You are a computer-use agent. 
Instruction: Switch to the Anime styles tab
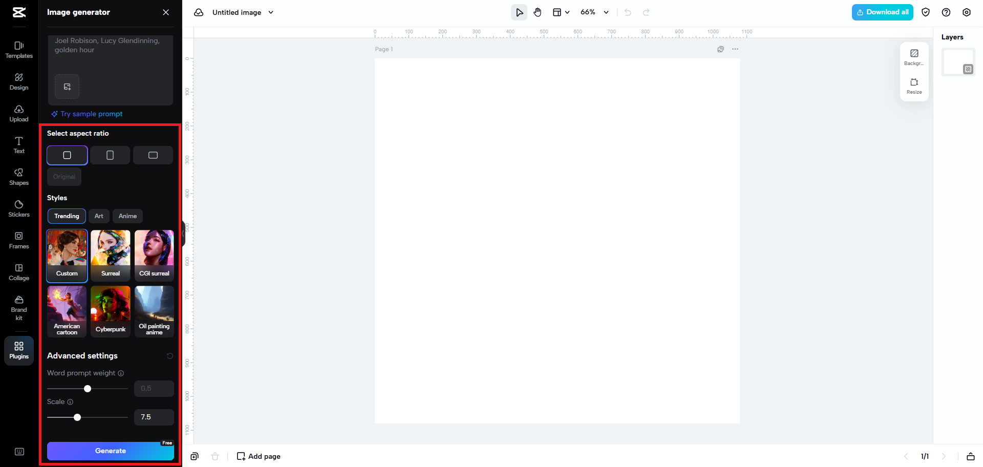[127, 216]
